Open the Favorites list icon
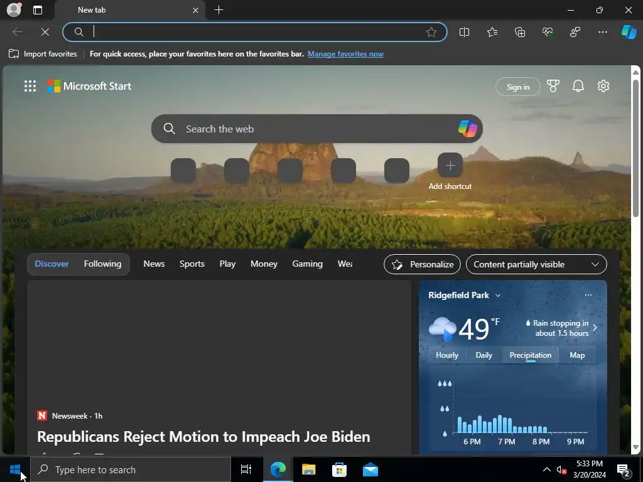 click(492, 32)
